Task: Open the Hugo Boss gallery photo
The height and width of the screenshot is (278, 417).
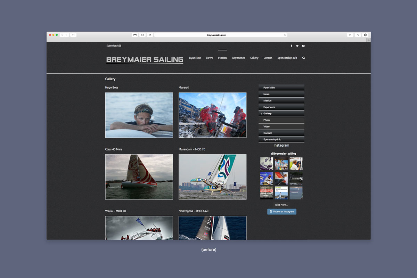Action: click(x=139, y=115)
